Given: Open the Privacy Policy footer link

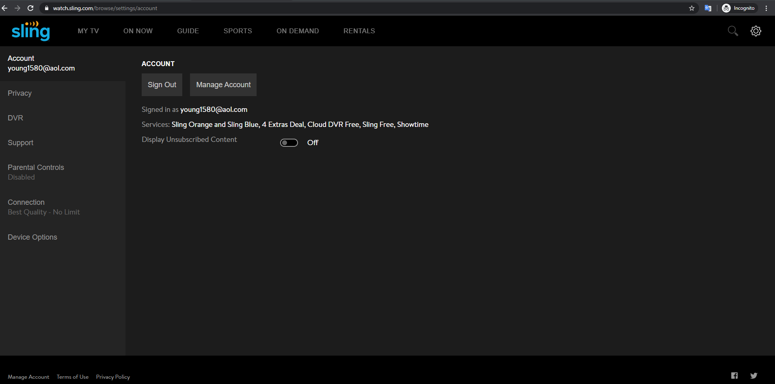Looking at the screenshot, I should coord(113,377).
